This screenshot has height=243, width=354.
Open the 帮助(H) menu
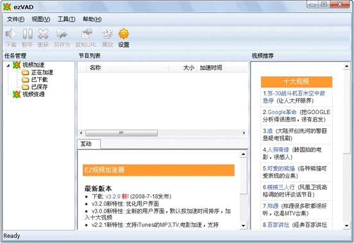tap(92, 19)
